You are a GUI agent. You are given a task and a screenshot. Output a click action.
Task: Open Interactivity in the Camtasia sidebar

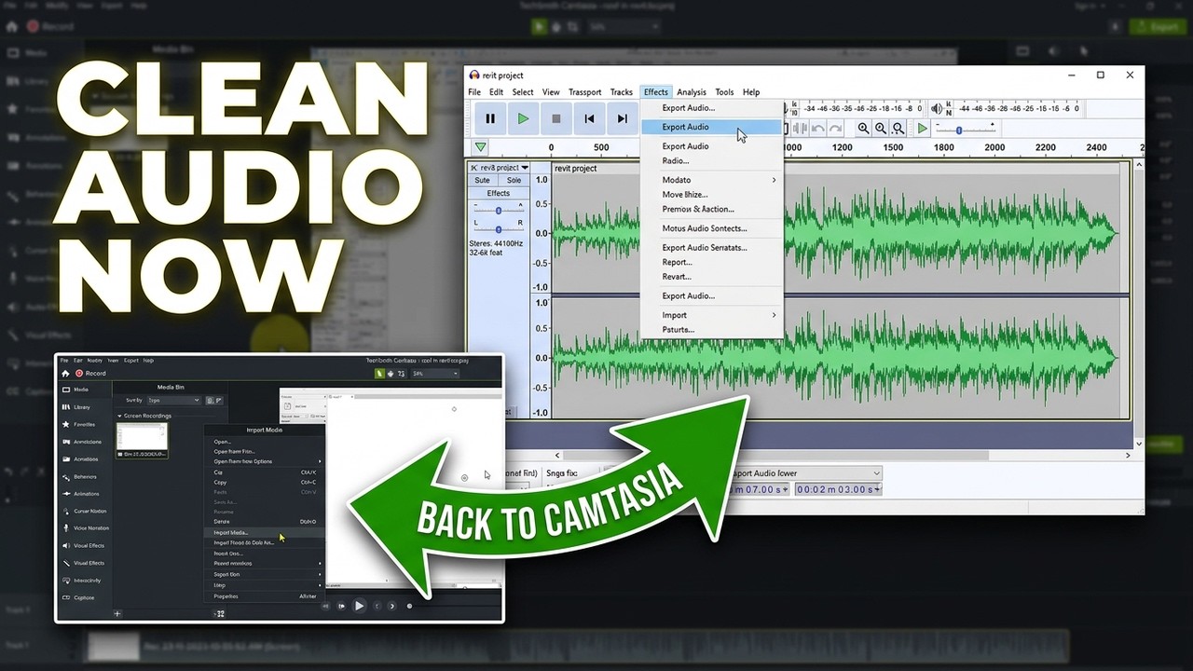point(84,581)
